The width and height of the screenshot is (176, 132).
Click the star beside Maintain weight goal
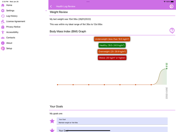click(x=52, y=121)
